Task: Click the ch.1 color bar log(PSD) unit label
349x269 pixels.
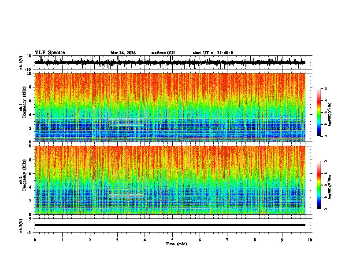Action: [330, 115]
